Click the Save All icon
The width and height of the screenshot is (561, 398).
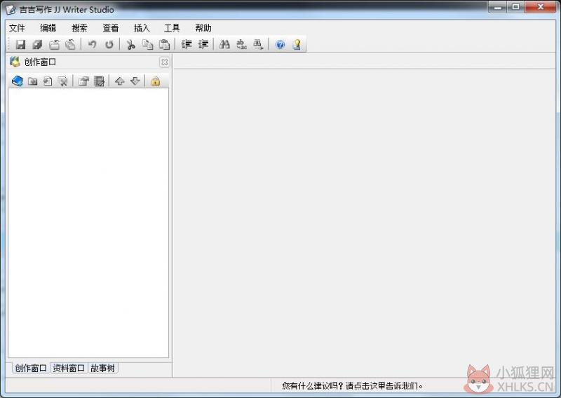(x=37, y=44)
